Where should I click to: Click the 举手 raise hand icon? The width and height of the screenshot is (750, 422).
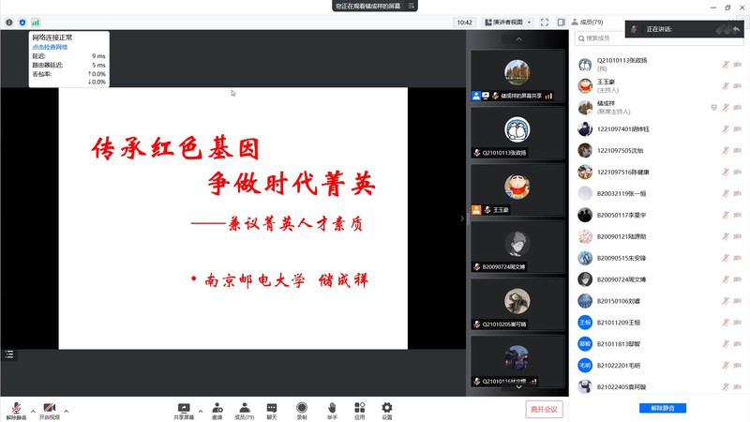(x=332, y=410)
